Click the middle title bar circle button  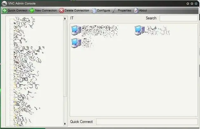(192, 3)
